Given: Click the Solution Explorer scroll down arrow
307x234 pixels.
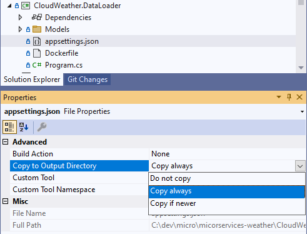Looking at the screenshot, I should pos(301,68).
